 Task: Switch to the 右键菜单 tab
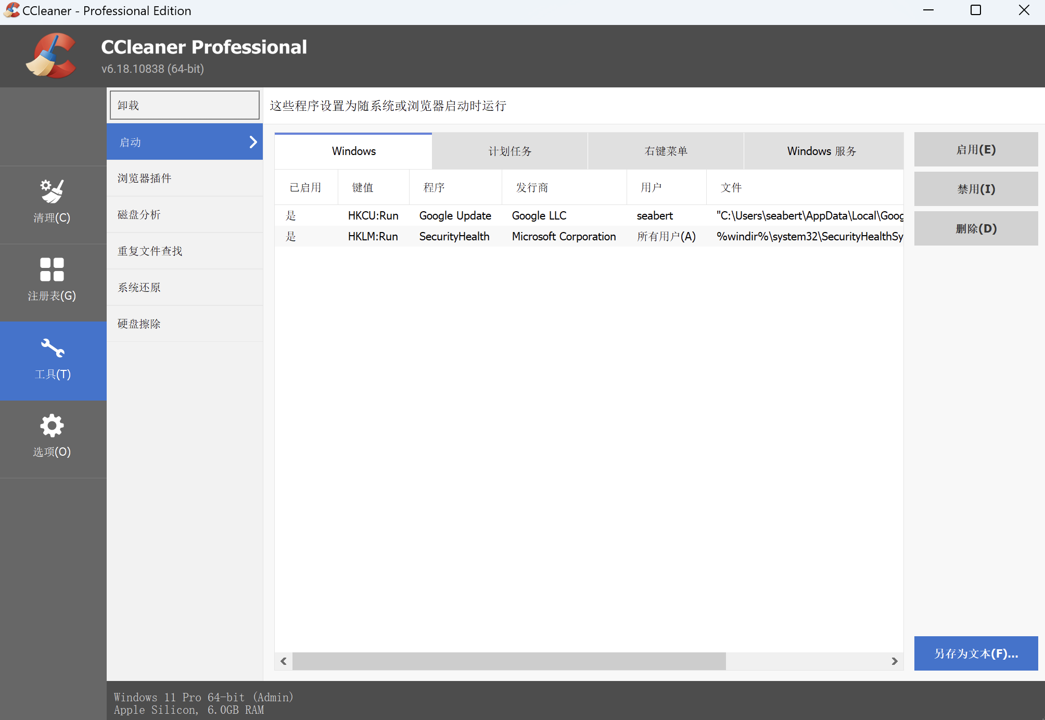click(666, 151)
